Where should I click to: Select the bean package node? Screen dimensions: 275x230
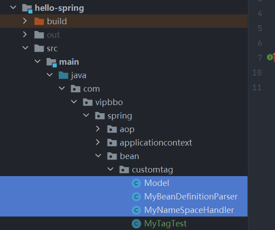(x=129, y=156)
